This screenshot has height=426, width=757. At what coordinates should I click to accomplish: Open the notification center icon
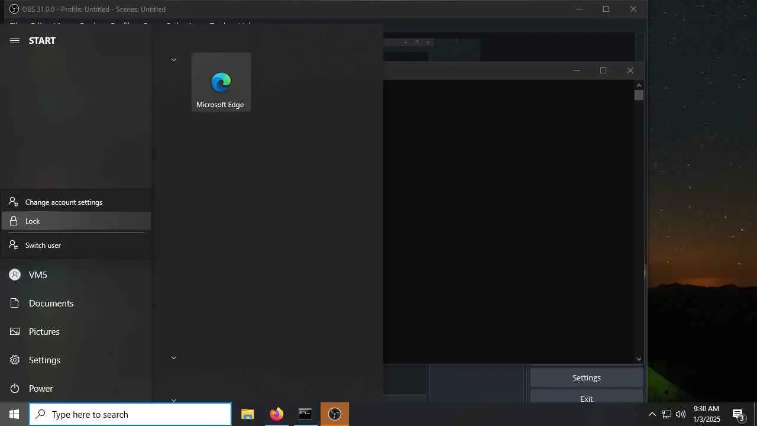[739, 414]
